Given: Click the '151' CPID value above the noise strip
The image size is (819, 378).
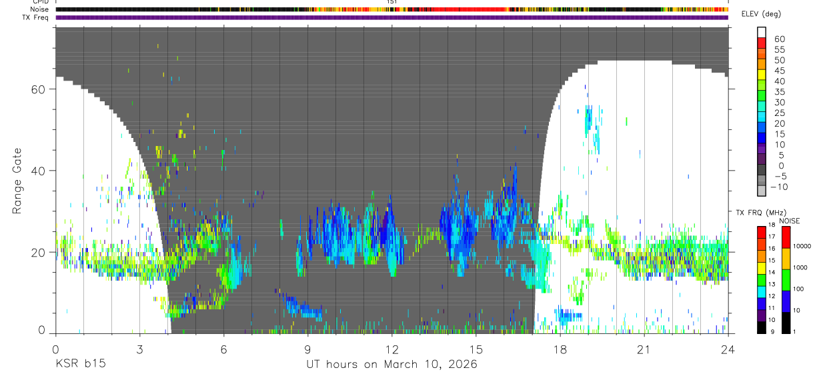Looking at the screenshot, I should pyautogui.click(x=392, y=2).
